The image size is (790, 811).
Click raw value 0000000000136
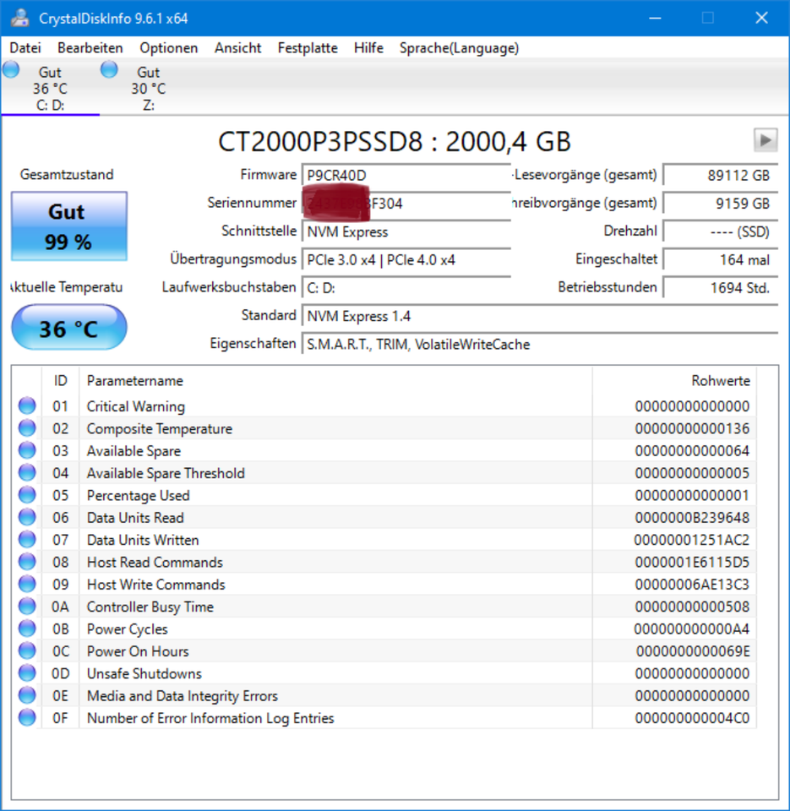click(x=692, y=429)
